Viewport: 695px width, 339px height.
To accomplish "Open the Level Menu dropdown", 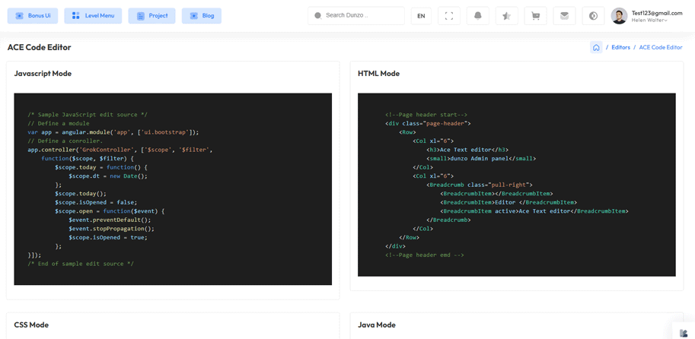I will (x=93, y=16).
